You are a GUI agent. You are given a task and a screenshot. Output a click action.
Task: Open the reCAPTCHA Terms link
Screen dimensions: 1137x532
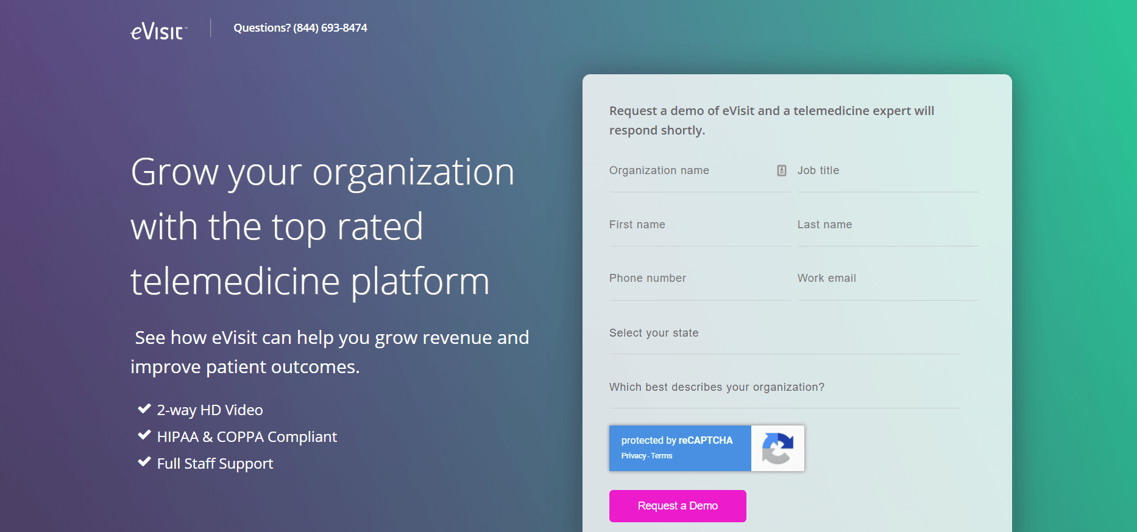point(662,456)
